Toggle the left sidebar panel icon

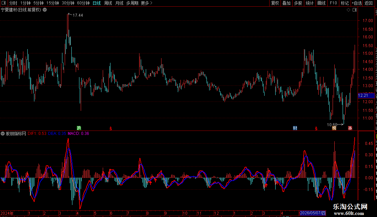point(4,3)
